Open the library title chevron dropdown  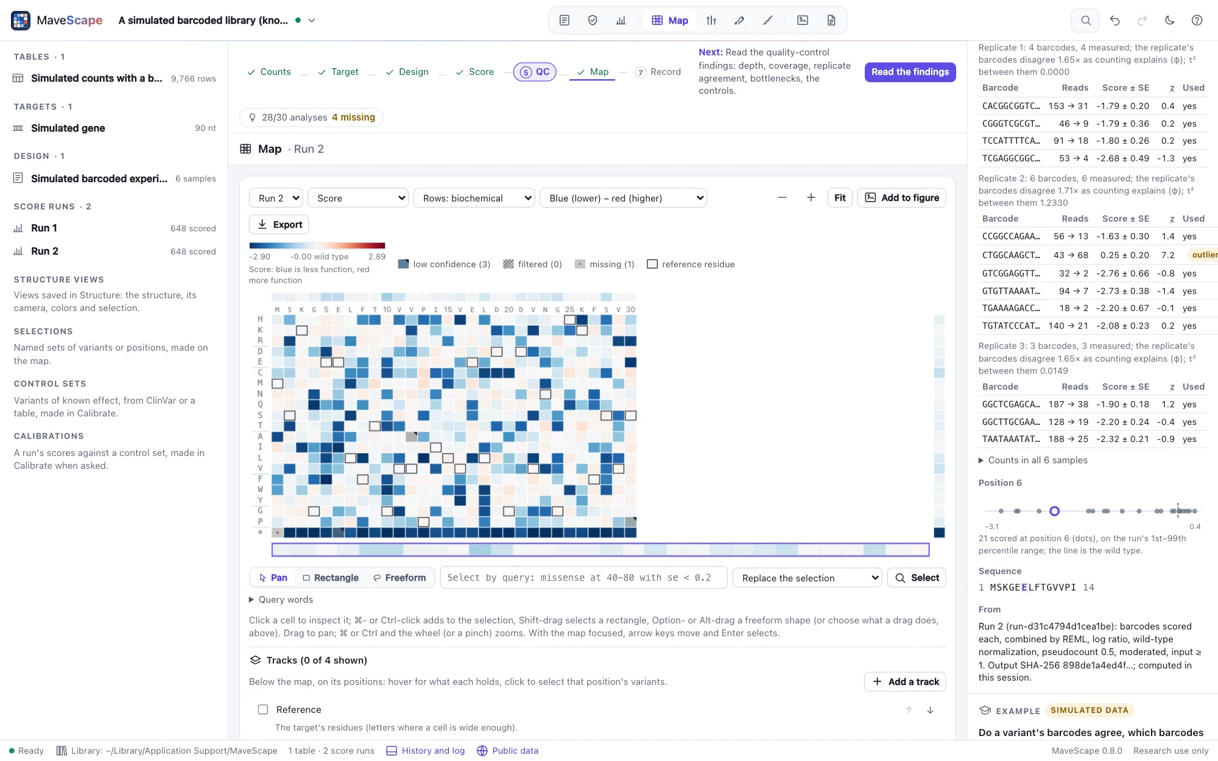coord(312,20)
